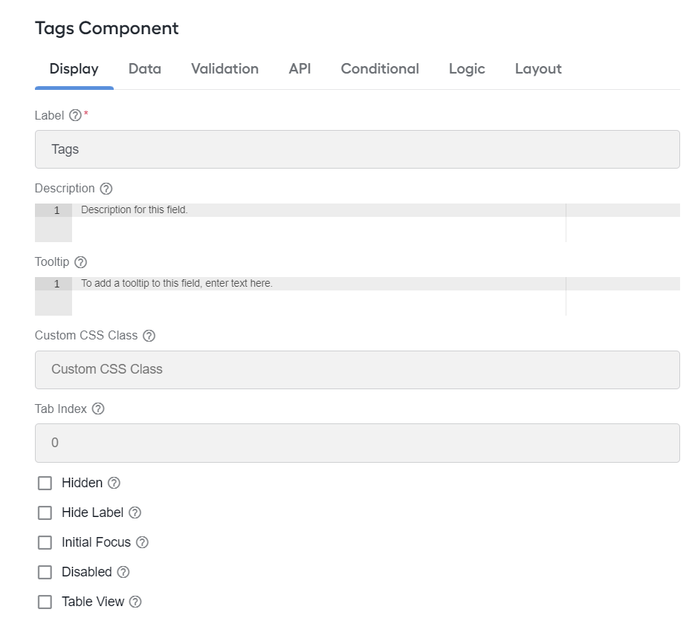The width and height of the screenshot is (692, 618).
Task: Focus the Label input containing Tags
Action: (358, 149)
